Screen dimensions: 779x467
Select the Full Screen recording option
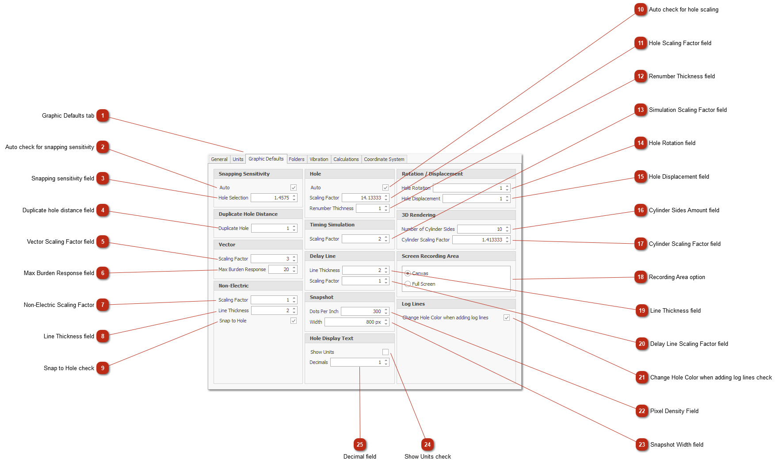(408, 284)
